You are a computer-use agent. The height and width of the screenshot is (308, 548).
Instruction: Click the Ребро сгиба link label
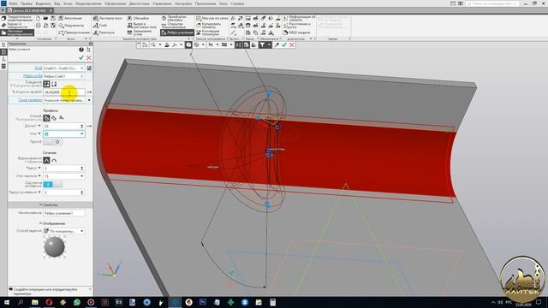(33, 76)
